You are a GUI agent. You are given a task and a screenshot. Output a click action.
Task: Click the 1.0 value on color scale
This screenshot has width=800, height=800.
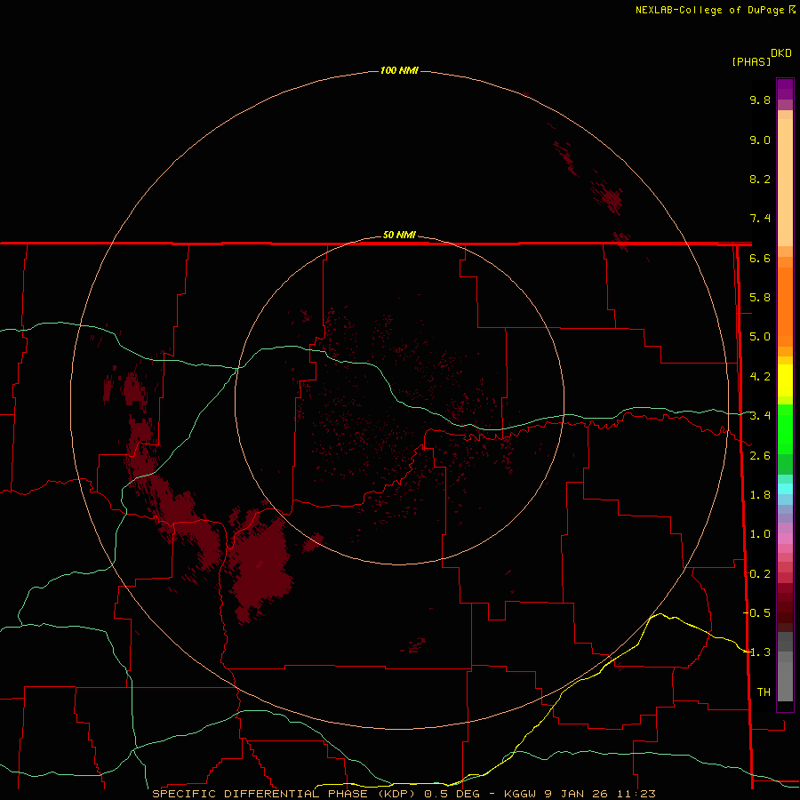pyautogui.click(x=760, y=534)
